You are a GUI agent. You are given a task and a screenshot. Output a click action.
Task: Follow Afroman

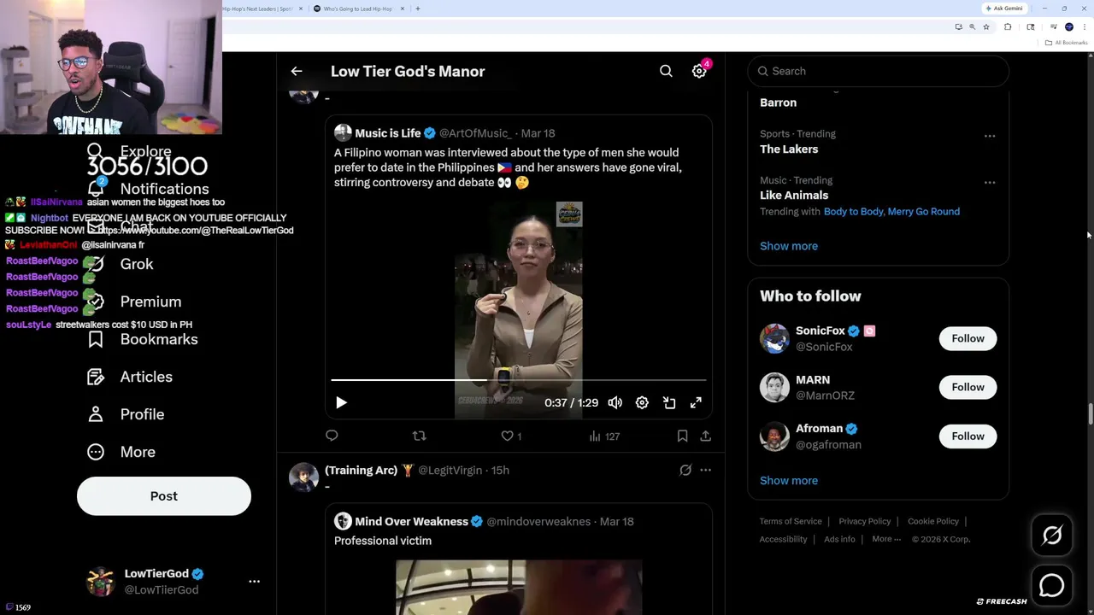point(968,436)
